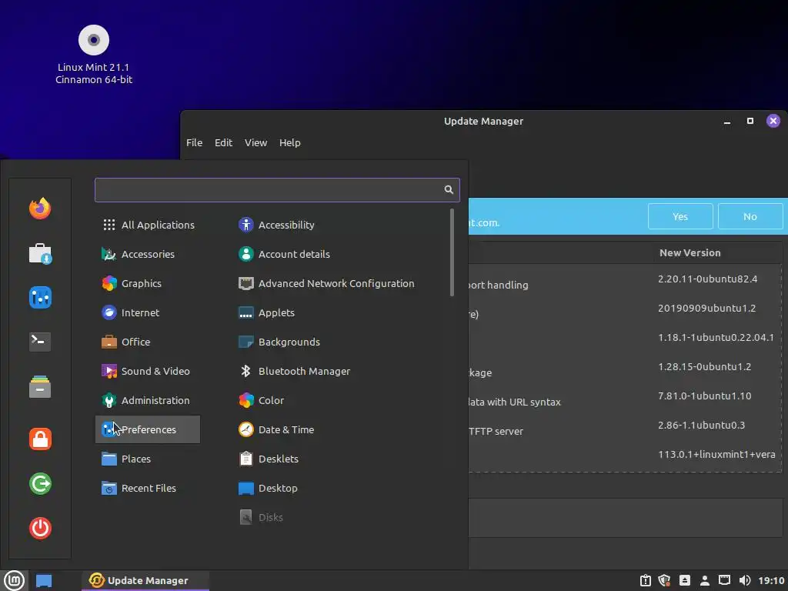The height and width of the screenshot is (591, 788).
Task: Launch Terminal from the favorites sidebar
Action: (x=40, y=342)
